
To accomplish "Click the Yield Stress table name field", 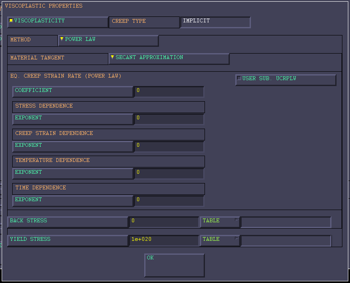I will click(x=286, y=240).
